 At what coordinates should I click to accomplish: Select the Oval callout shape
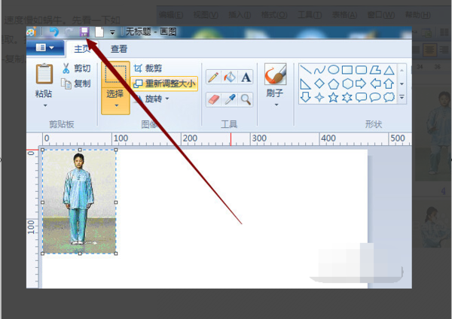pos(375,97)
